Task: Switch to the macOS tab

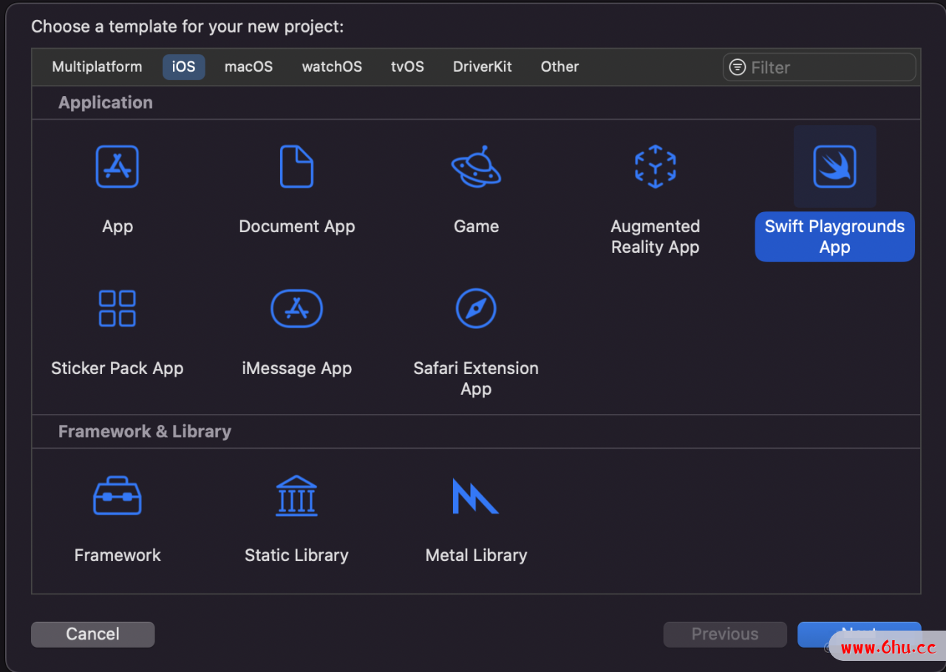Action: (248, 67)
